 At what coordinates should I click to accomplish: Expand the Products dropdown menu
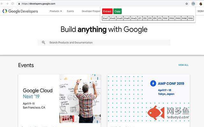coord(56,11)
